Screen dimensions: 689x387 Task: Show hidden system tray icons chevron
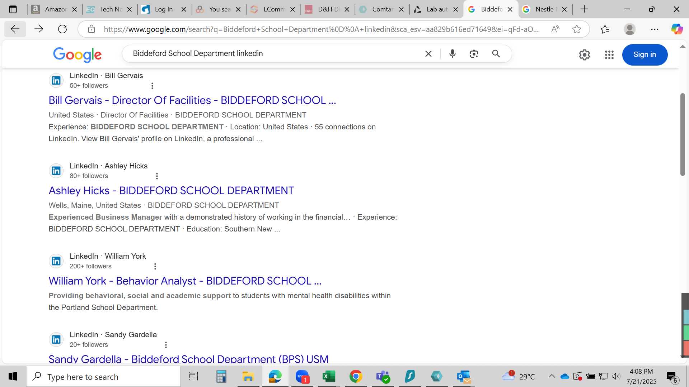[552, 376]
